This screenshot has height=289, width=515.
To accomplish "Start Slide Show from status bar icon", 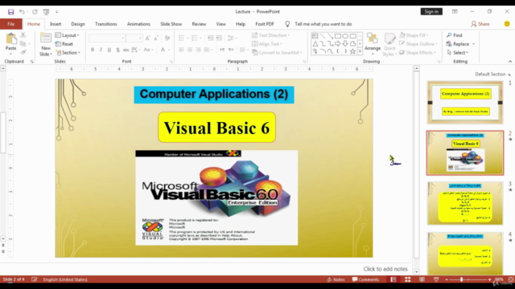I will coord(436,279).
